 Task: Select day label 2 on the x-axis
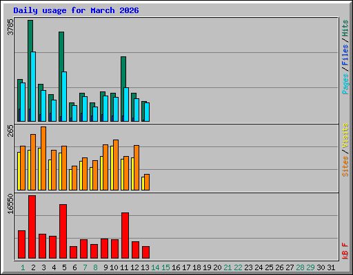point(33,267)
